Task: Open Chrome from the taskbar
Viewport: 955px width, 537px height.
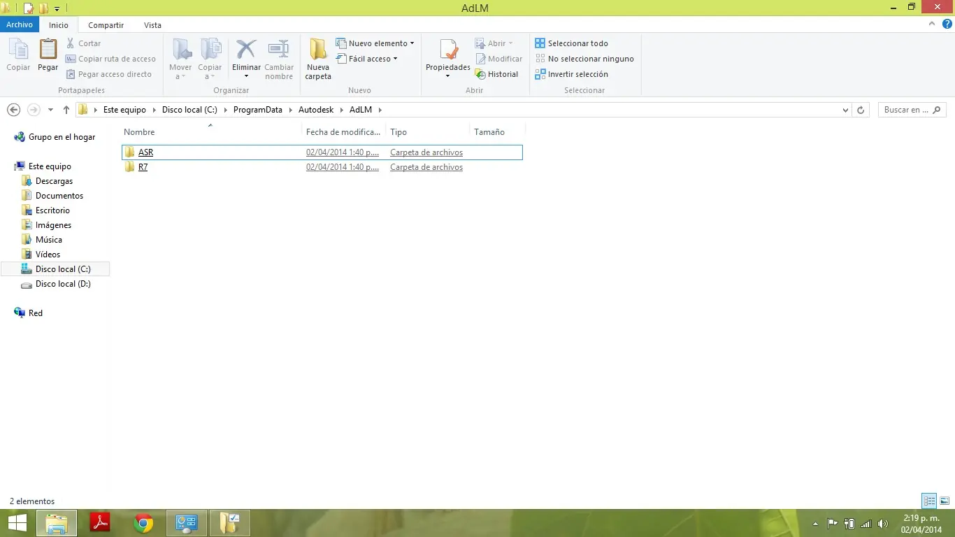Action: click(x=143, y=523)
